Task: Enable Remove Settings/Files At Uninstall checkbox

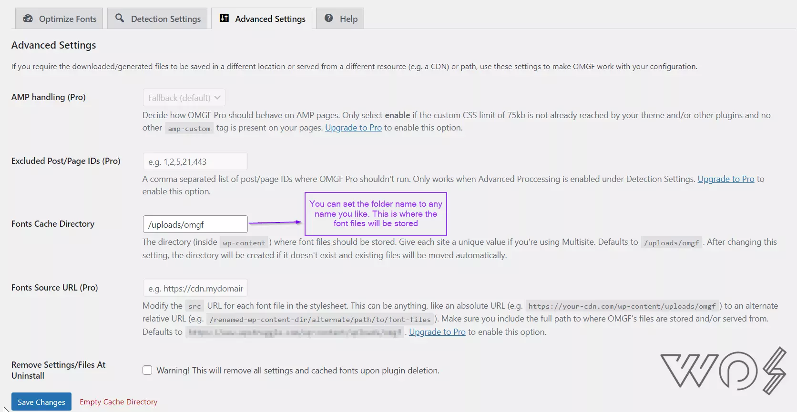Action: pyautogui.click(x=147, y=370)
